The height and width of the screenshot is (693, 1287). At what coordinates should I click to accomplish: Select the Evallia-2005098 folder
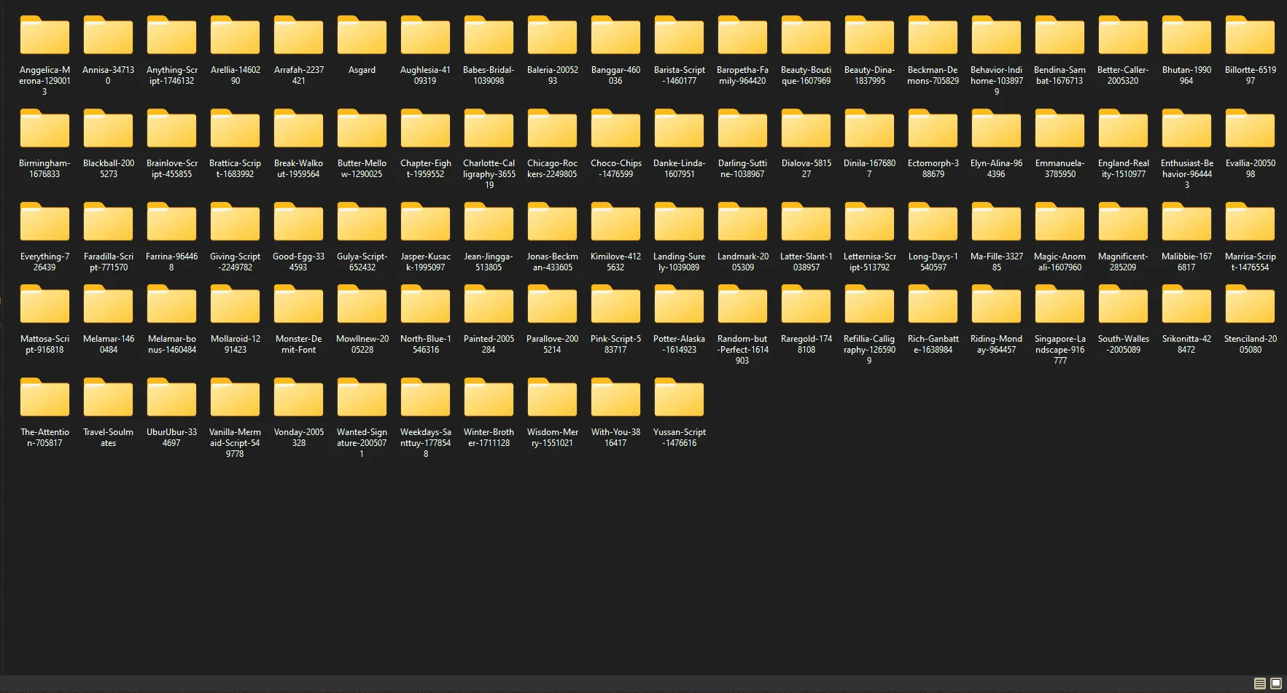point(1250,144)
